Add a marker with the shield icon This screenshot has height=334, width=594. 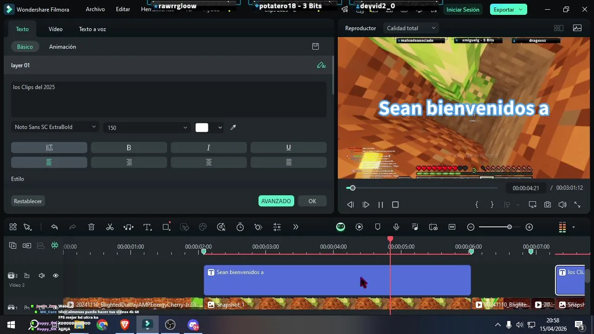pyautogui.click(x=378, y=227)
